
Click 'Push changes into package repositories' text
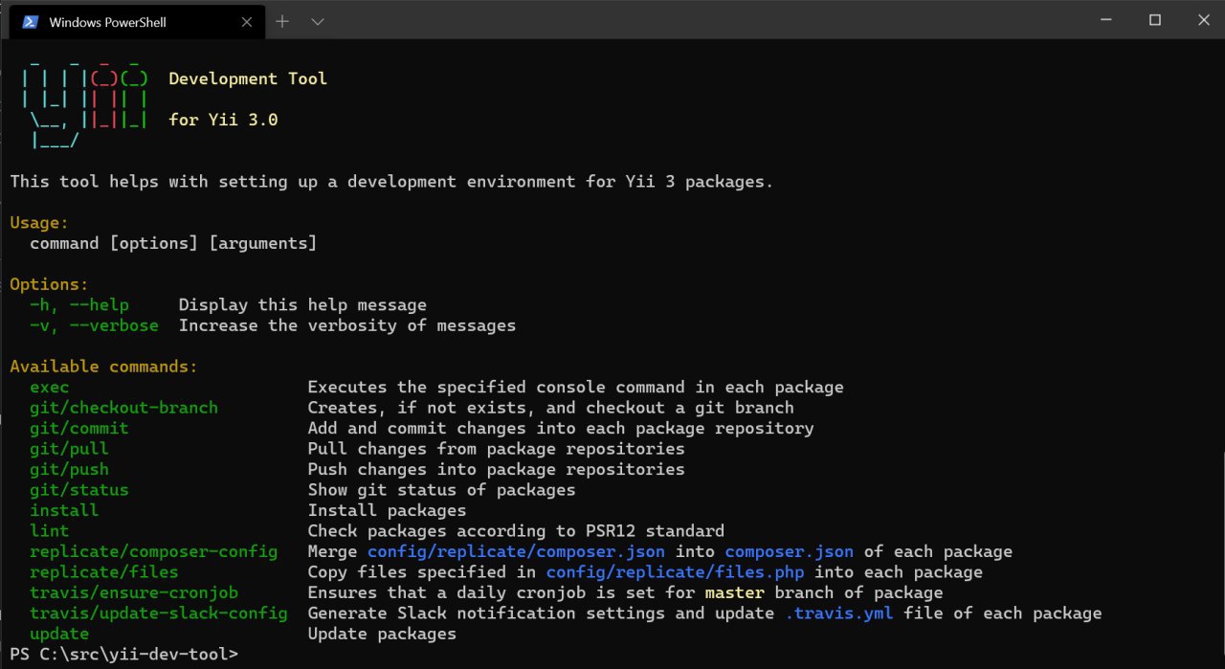(x=496, y=470)
